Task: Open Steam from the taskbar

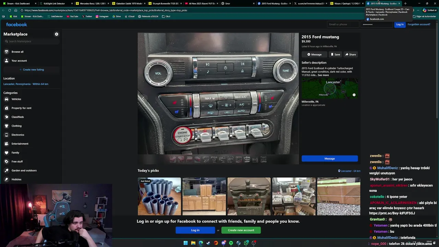Action: pyautogui.click(x=208, y=243)
